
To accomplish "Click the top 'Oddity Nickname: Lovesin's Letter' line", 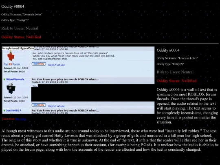I will pos(22,14).
